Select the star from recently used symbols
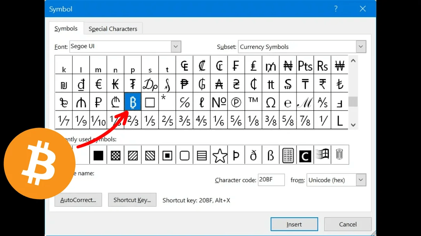Viewport: 421px width, 236px height. [219, 155]
